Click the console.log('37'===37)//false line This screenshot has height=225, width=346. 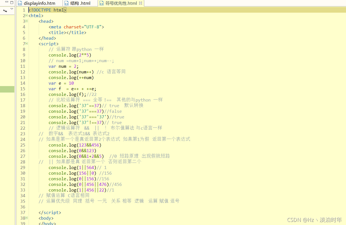[85, 111]
